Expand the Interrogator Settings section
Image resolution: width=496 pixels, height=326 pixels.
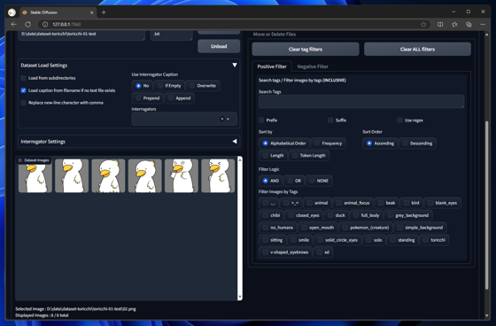click(x=235, y=141)
